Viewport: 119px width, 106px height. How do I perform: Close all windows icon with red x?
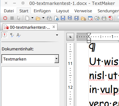pyautogui.click(x=90, y=18)
